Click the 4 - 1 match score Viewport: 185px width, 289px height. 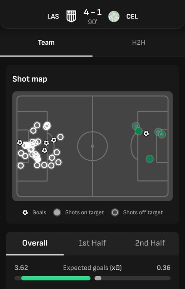[x=92, y=13]
